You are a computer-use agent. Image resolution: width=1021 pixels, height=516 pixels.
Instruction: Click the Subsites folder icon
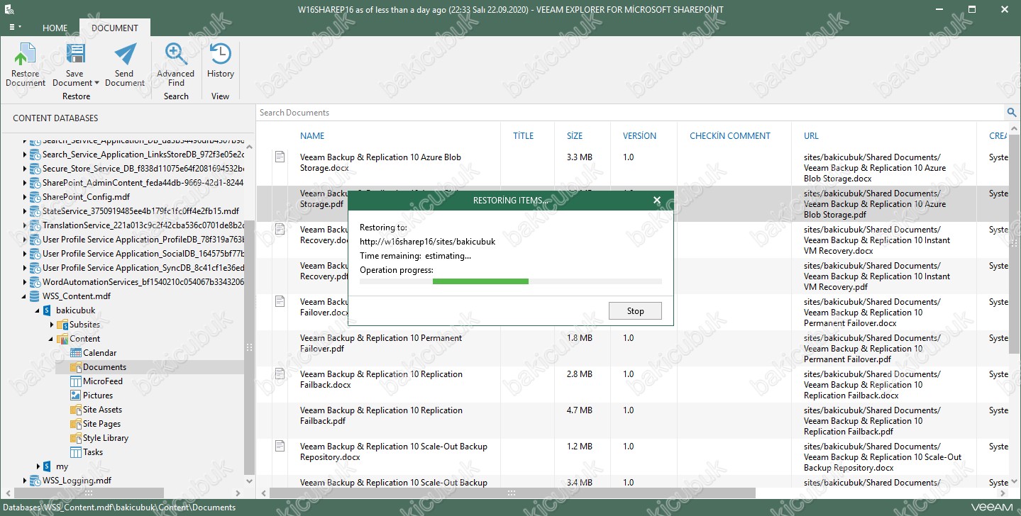[62, 325]
